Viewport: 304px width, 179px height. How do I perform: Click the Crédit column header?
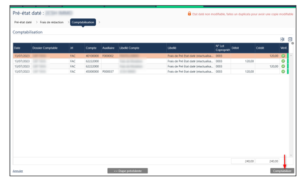(x=267, y=48)
